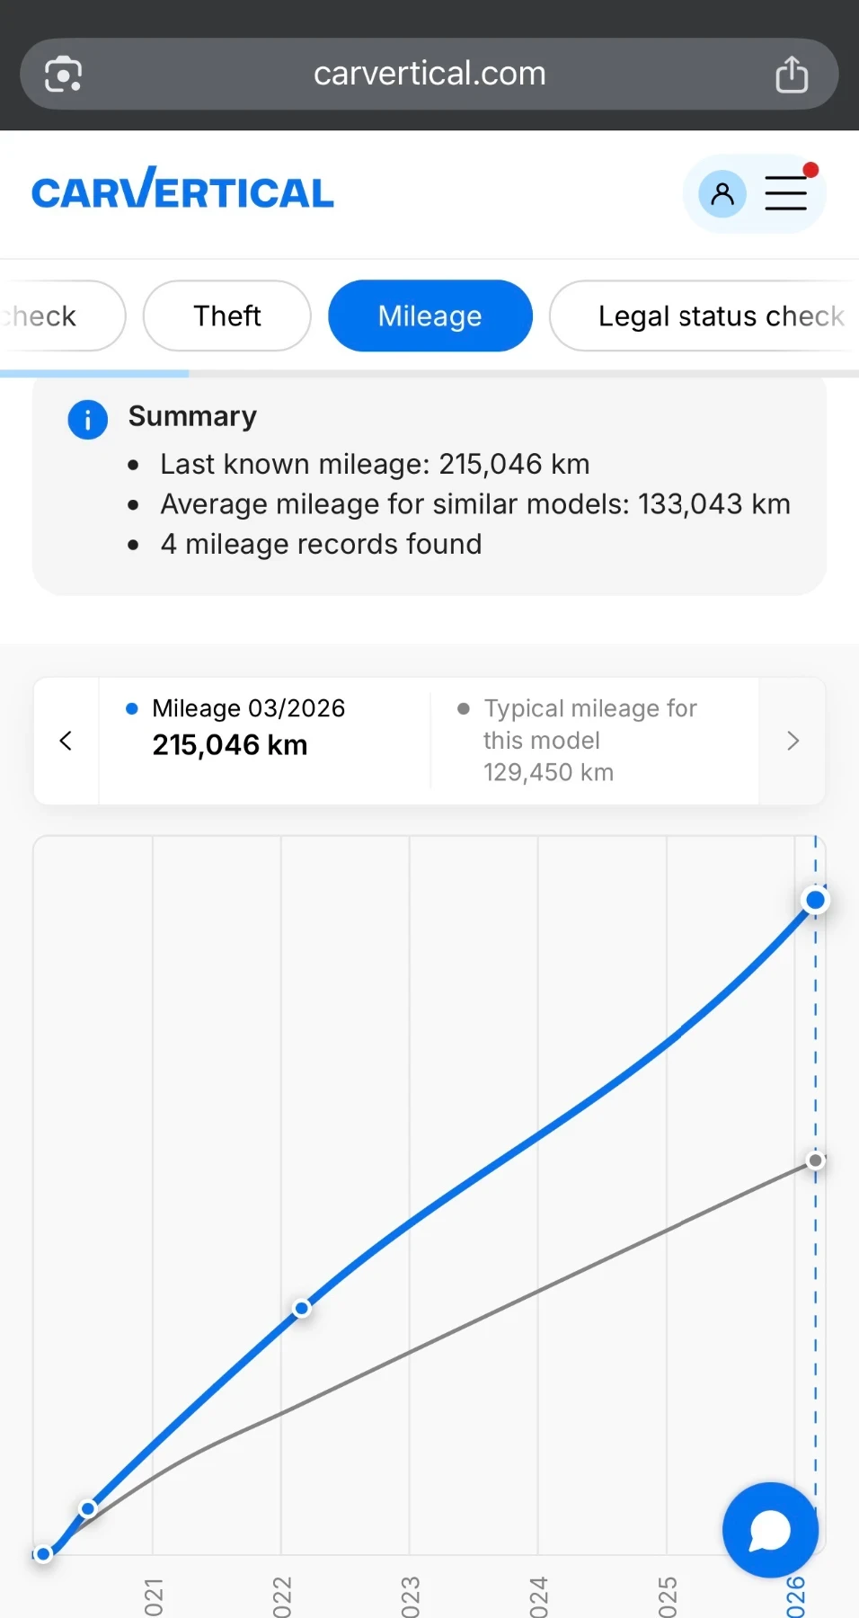
Task: Open the chat support bubble
Action: [770, 1530]
